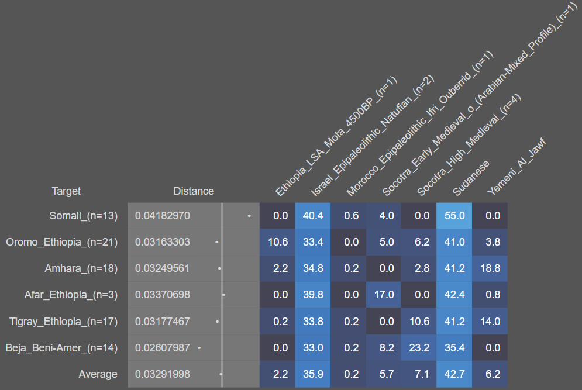This screenshot has height=390, width=582.
Task: Select the Oromo_Ethiopia_(n=21) row label
Action: 61,242
